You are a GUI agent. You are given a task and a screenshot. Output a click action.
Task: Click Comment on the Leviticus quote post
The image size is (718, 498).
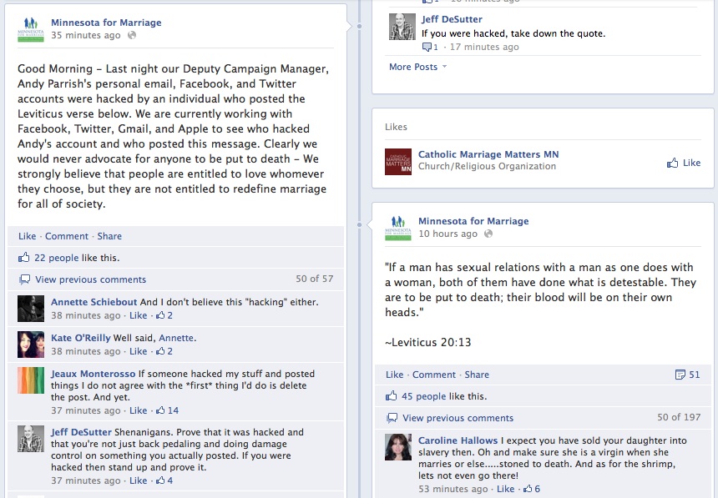(x=434, y=375)
